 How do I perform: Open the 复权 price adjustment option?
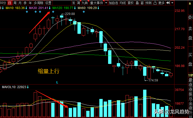(x=131, y=3)
